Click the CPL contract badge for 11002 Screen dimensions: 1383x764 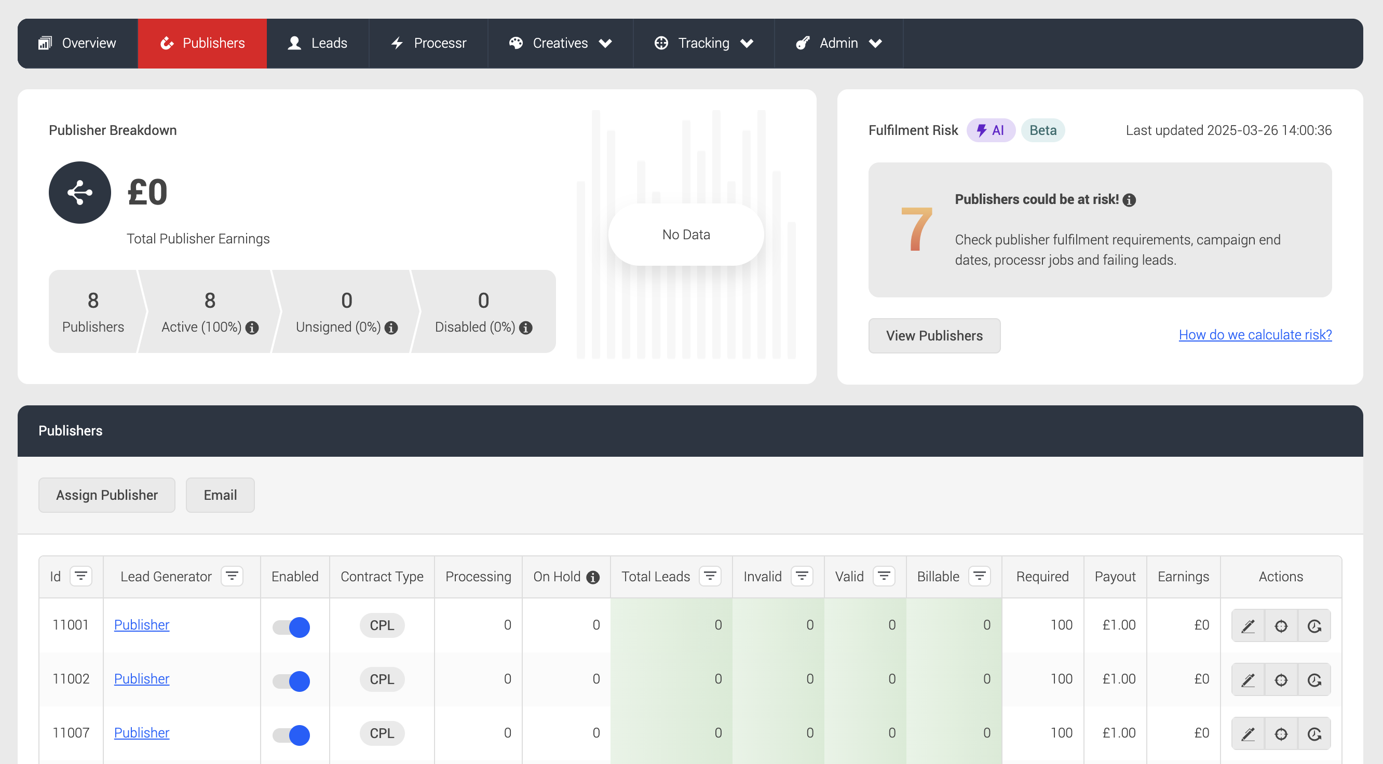pyautogui.click(x=382, y=679)
